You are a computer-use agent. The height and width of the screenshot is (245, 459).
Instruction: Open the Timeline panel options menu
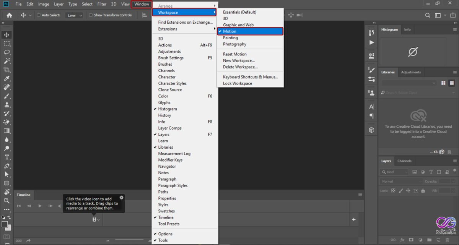(x=360, y=195)
